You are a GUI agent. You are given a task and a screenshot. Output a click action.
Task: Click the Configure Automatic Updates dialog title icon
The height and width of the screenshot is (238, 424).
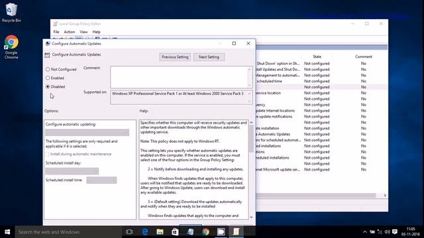pos(48,44)
